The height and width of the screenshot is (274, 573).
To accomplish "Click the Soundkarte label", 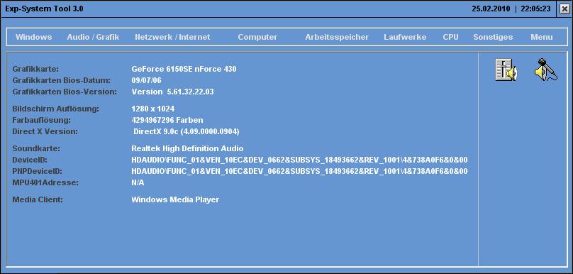I will pyautogui.click(x=36, y=148).
